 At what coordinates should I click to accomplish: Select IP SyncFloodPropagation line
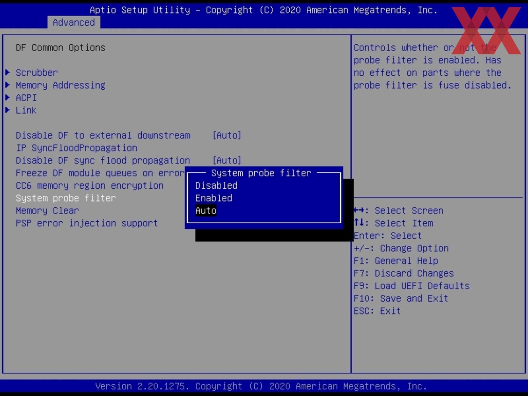point(76,148)
